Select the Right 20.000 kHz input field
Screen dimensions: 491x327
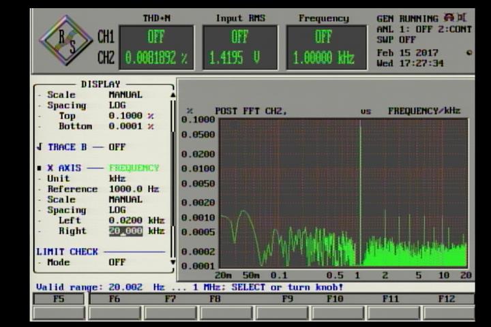pos(126,231)
